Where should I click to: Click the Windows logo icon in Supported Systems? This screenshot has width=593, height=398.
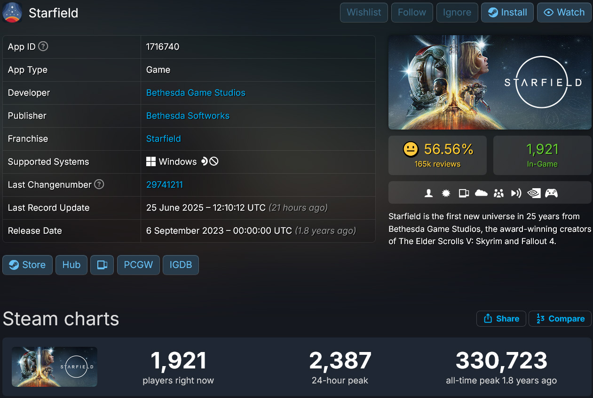point(151,162)
